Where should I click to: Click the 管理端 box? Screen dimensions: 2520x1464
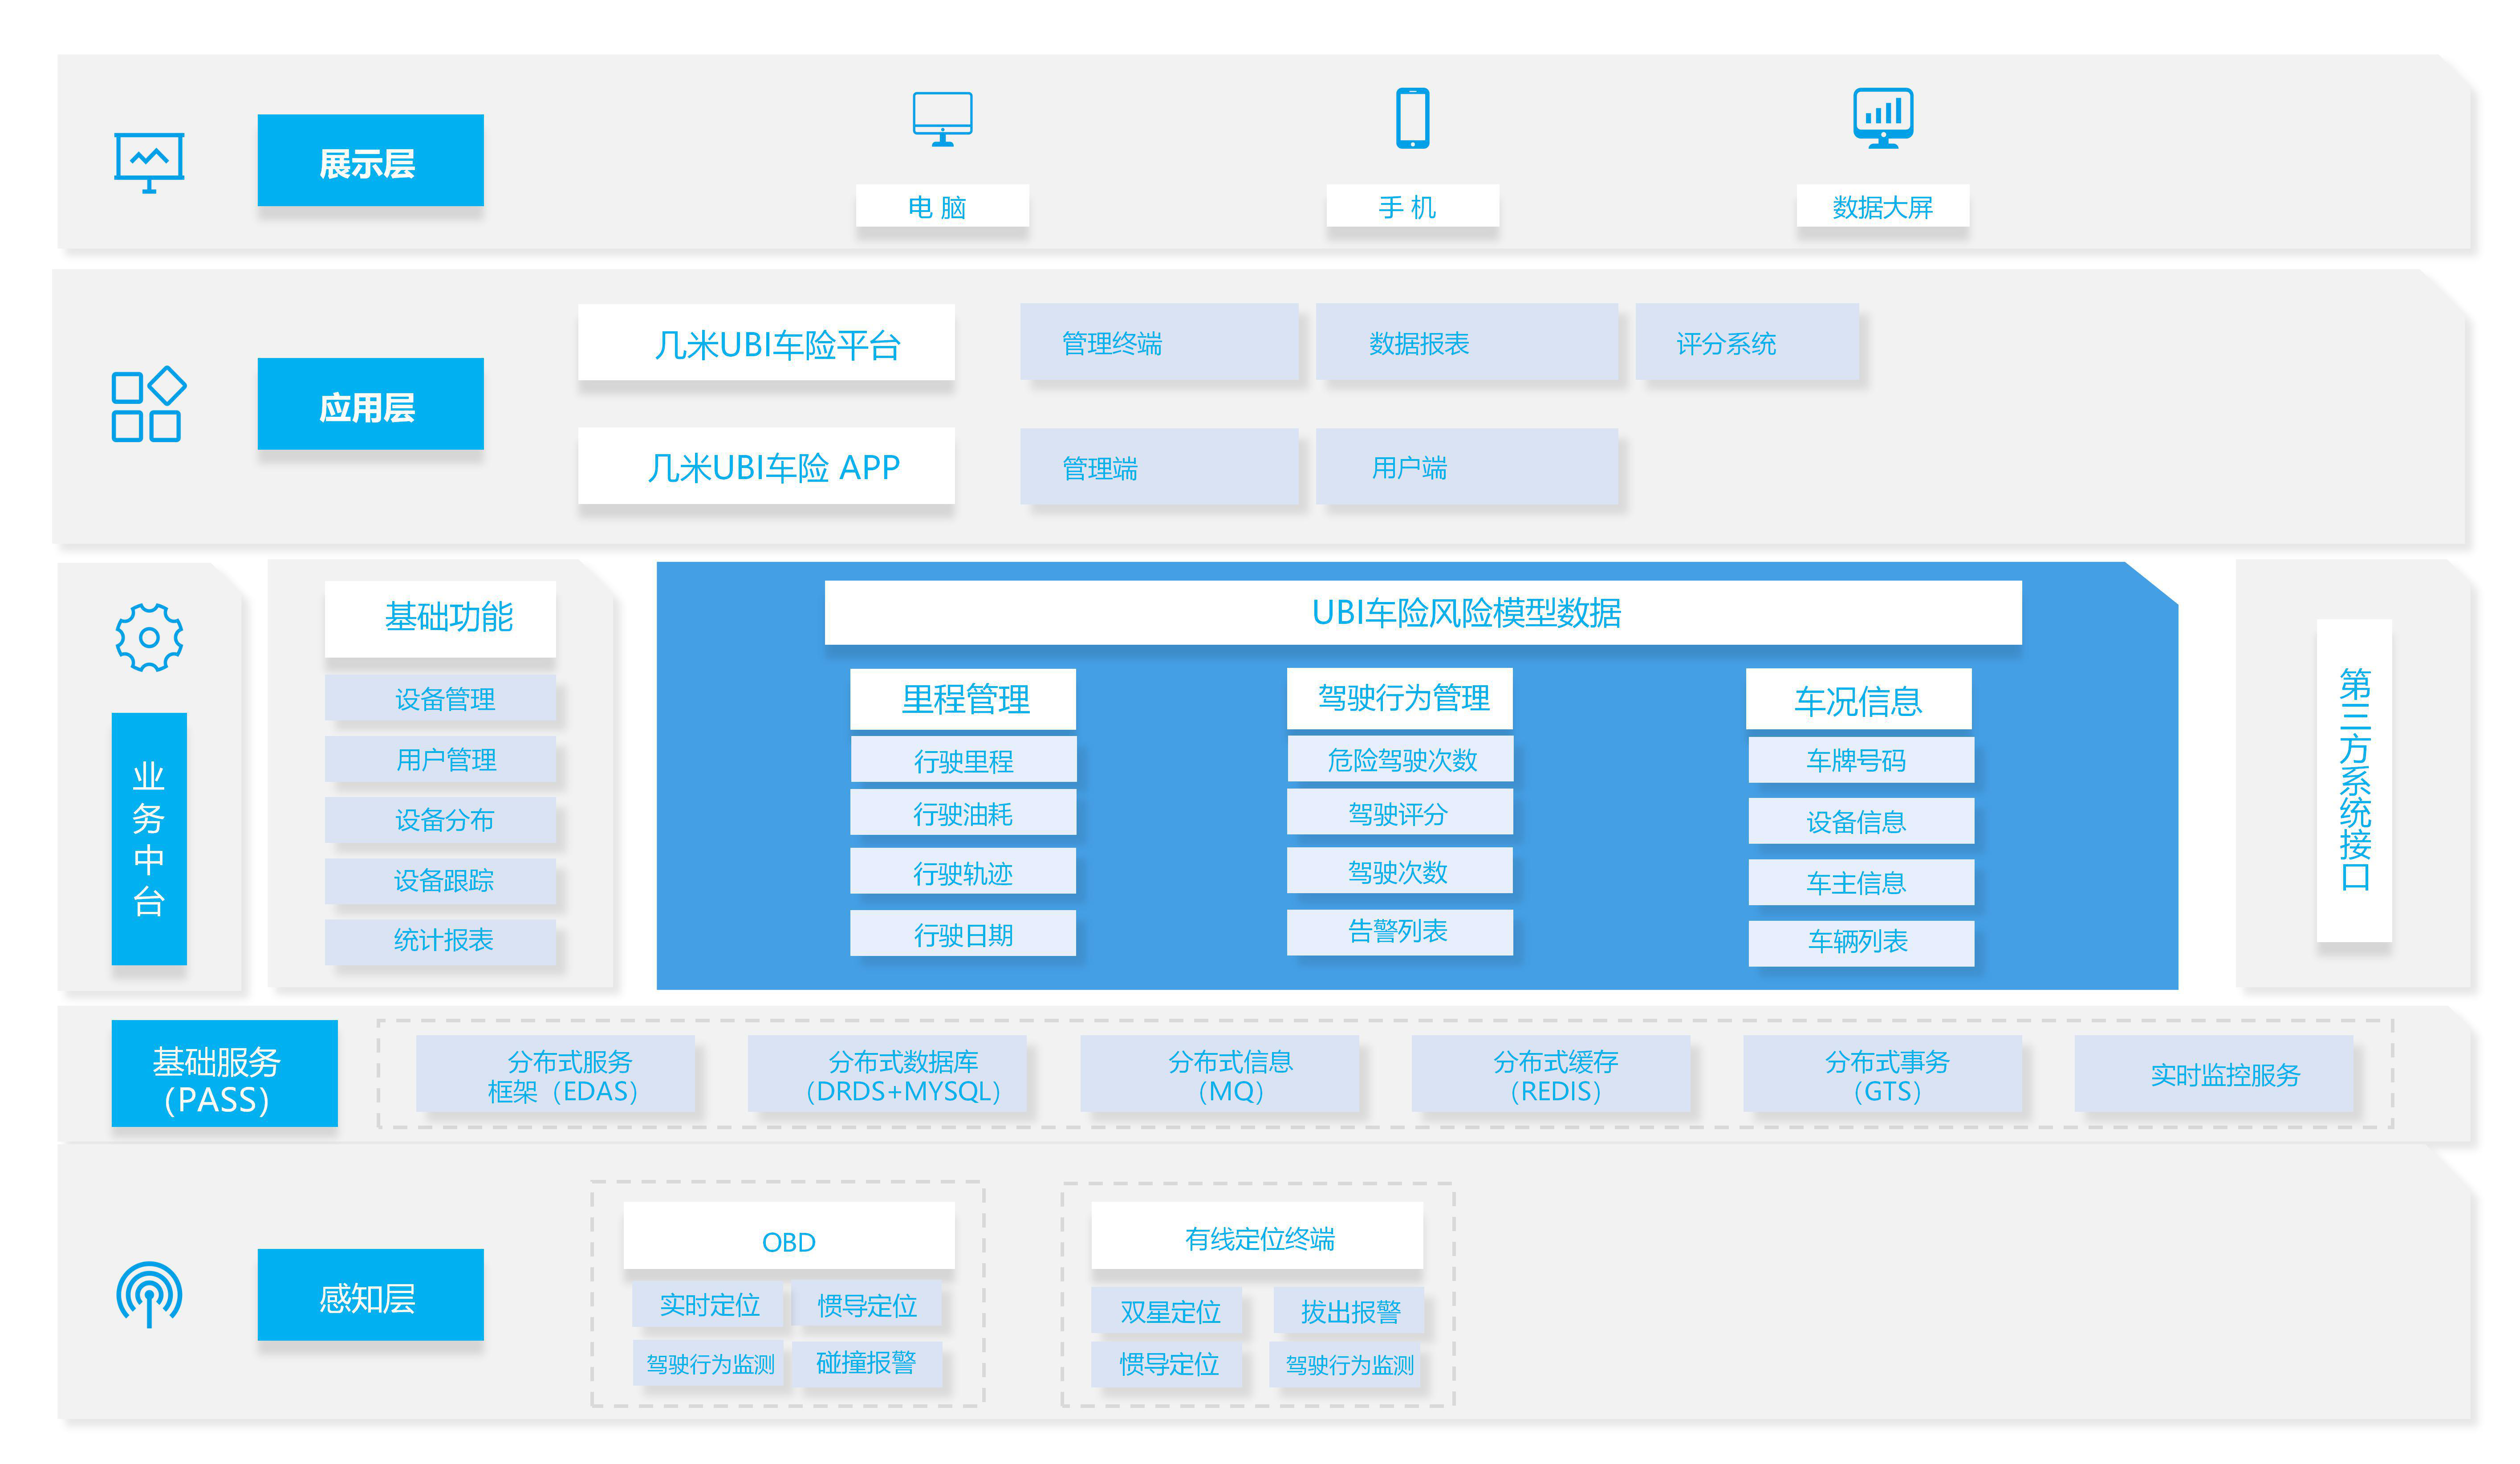(1159, 466)
